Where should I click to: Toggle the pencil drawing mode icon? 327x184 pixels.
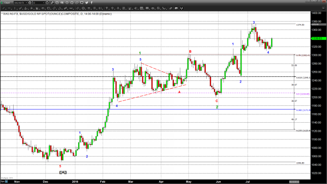click(52, 3)
